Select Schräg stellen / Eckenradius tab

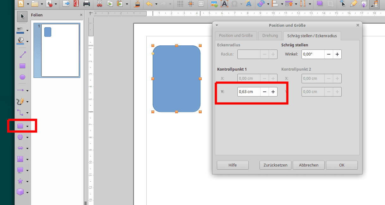pos(312,36)
